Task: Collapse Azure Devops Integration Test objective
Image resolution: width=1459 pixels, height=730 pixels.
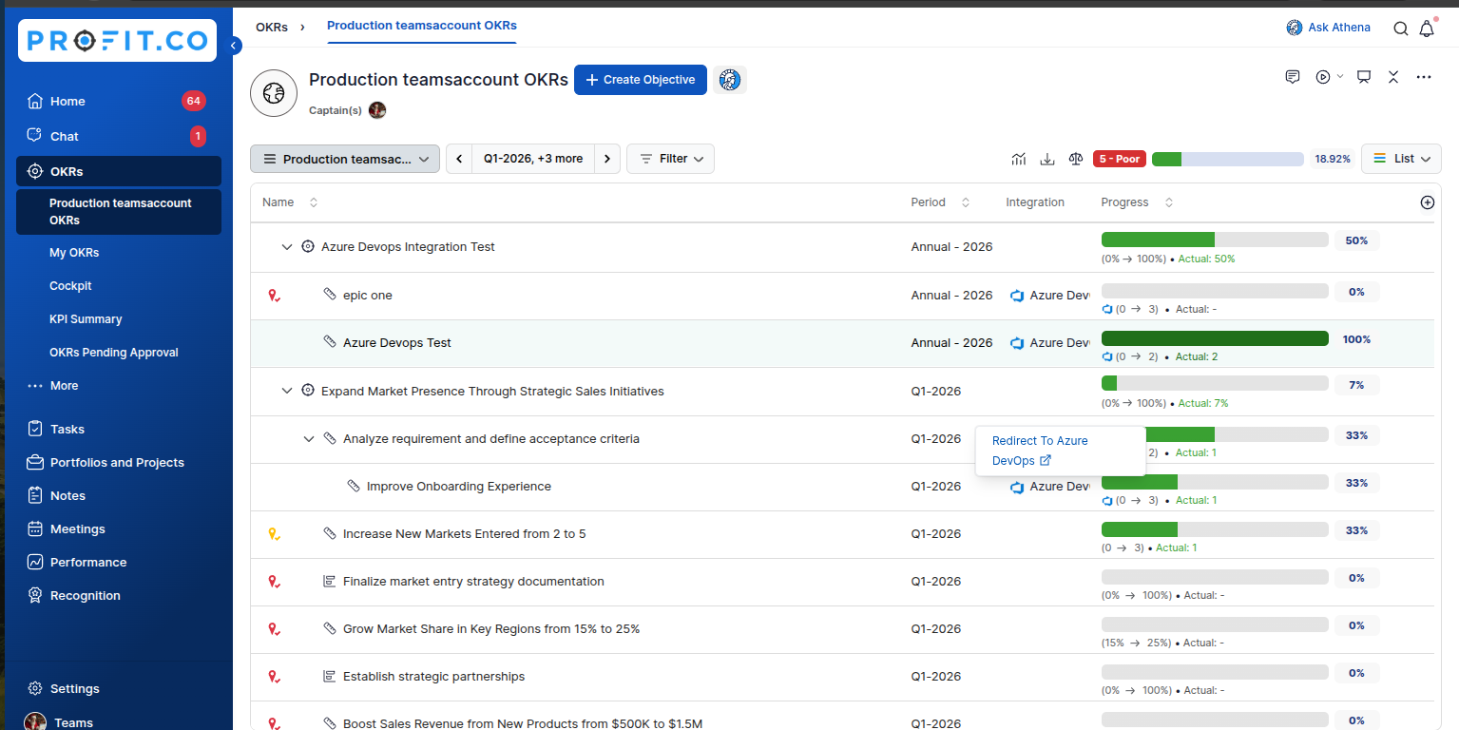Action: [287, 247]
